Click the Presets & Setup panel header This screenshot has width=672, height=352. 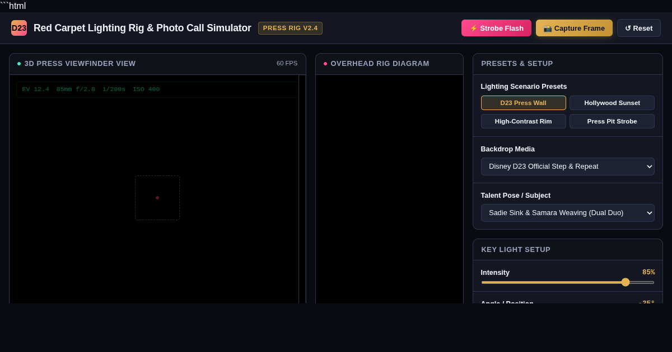(x=568, y=64)
